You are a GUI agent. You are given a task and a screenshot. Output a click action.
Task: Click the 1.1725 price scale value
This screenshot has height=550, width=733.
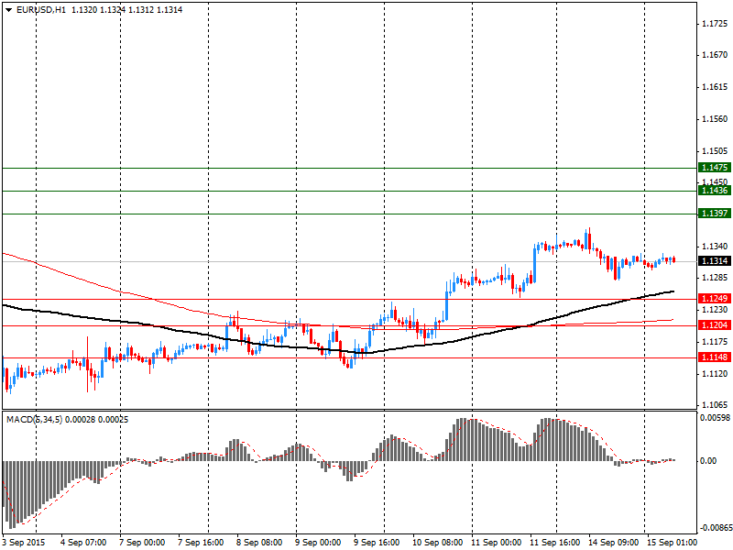(x=716, y=23)
